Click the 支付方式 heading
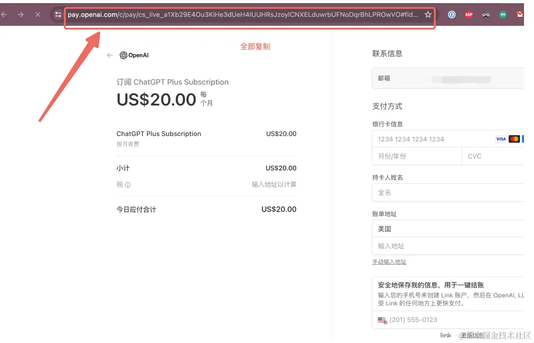Viewport: 534px width, 343px height. 387,106
